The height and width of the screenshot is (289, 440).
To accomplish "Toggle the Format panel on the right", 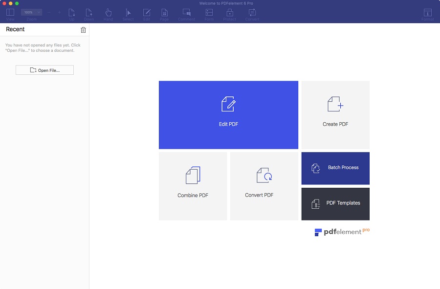I will (x=428, y=13).
